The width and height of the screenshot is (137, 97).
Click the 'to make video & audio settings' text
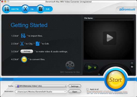[52, 52]
